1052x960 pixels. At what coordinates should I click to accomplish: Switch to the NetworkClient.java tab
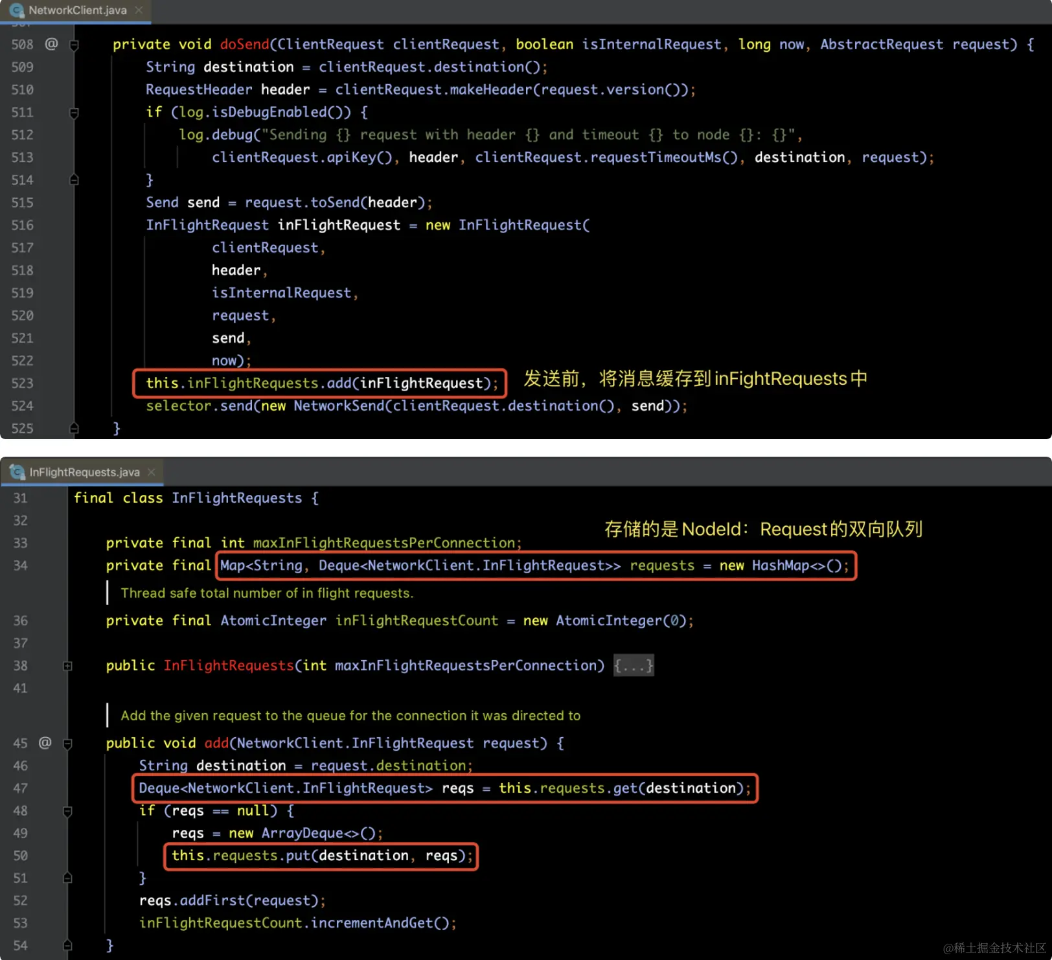click(76, 10)
